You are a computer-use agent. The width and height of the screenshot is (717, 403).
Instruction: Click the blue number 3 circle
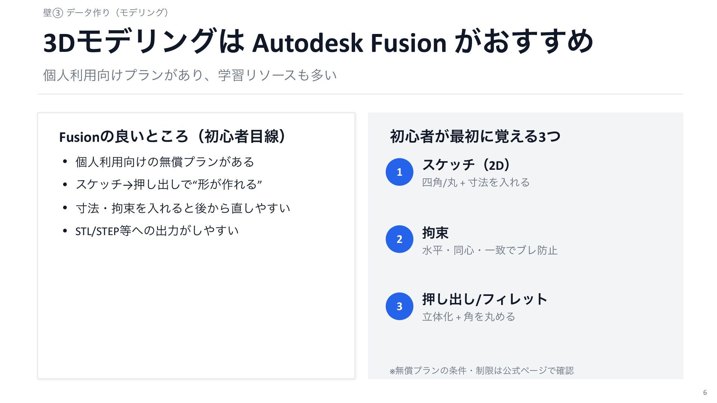[x=399, y=306]
